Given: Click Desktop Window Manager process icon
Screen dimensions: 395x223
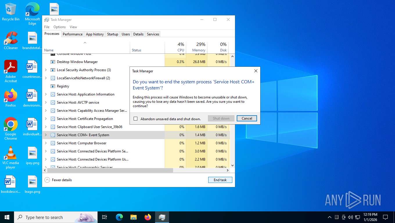Looking at the screenshot, I should pos(53,62).
